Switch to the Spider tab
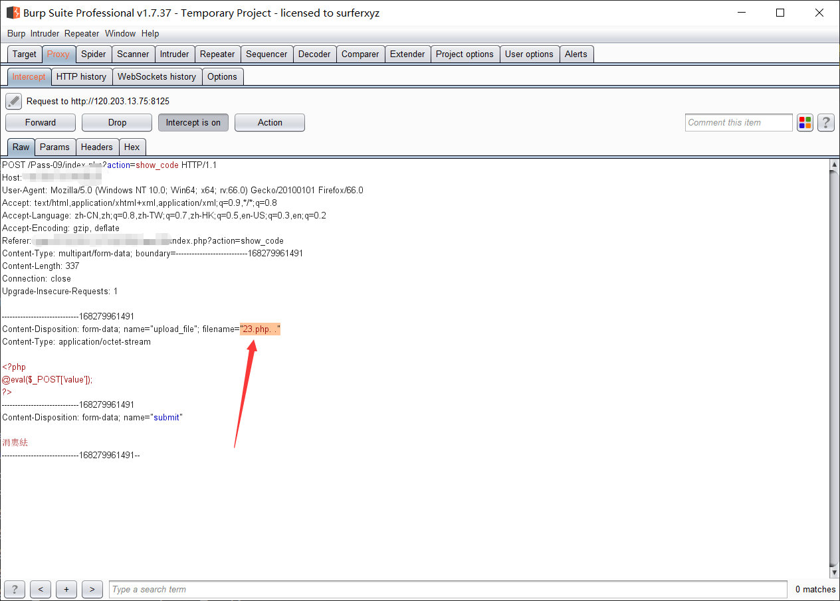840x601 pixels. tap(94, 54)
